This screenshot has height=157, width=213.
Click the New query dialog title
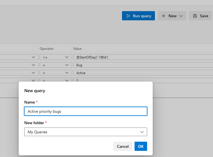pyautogui.click(x=35, y=91)
